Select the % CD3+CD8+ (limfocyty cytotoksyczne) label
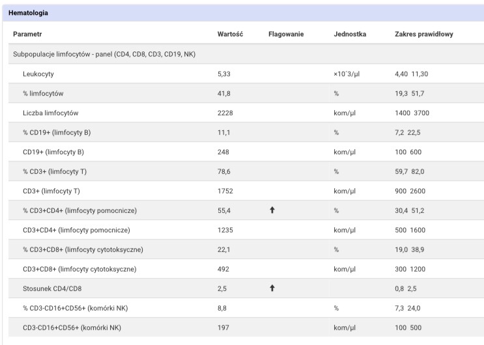484x345 pixels. pos(83,249)
